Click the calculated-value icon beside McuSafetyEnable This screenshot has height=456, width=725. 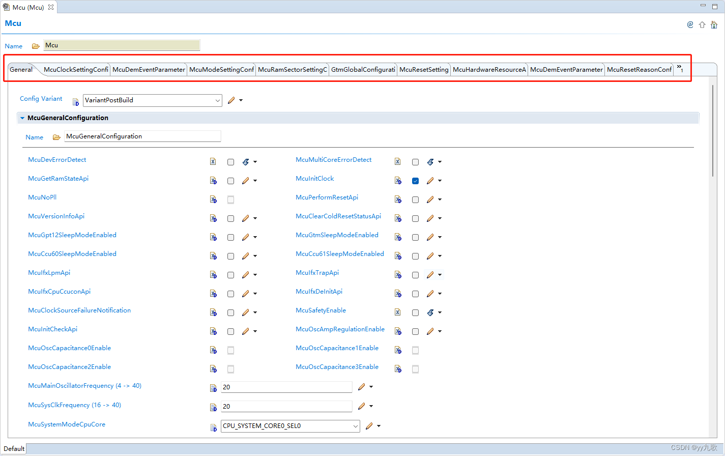point(430,312)
